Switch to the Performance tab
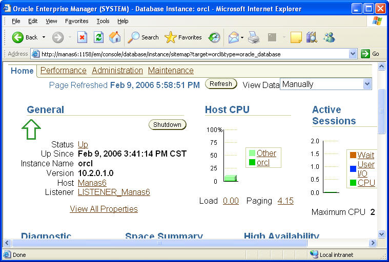The image size is (389, 262). pos(63,70)
